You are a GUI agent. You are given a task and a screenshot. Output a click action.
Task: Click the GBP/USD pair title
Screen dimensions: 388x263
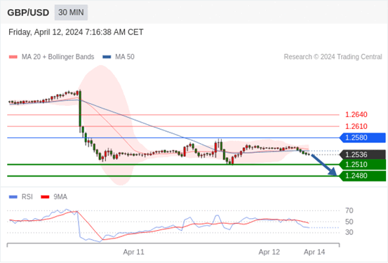click(x=28, y=13)
